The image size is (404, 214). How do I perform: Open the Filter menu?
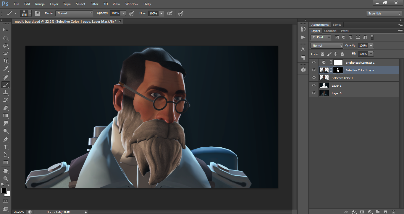tap(94, 4)
